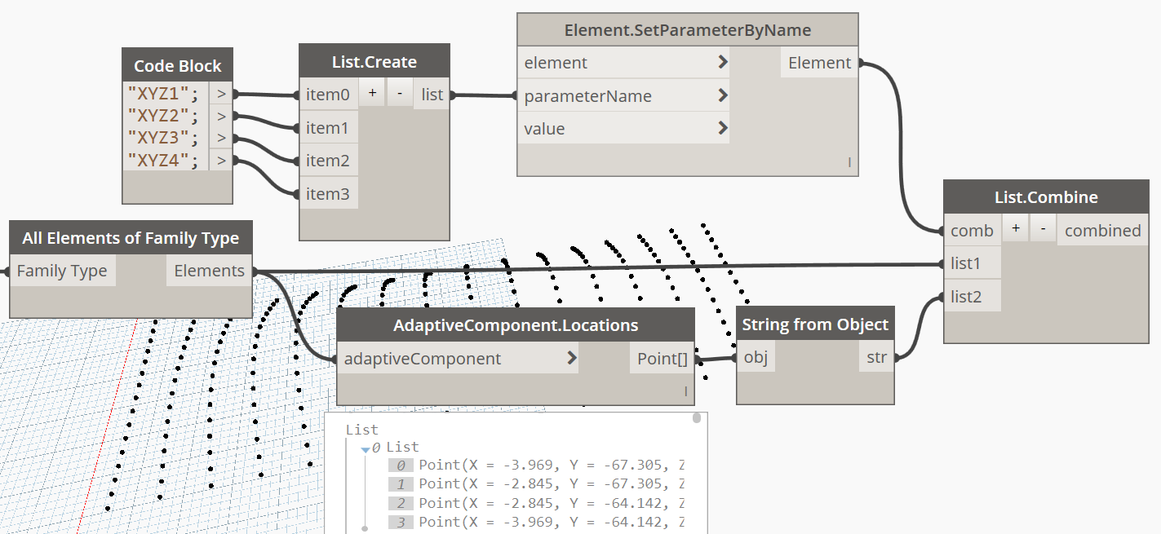Viewport: 1161px width, 534px height.
Task: Click the Family Type input port
Action: [63, 271]
